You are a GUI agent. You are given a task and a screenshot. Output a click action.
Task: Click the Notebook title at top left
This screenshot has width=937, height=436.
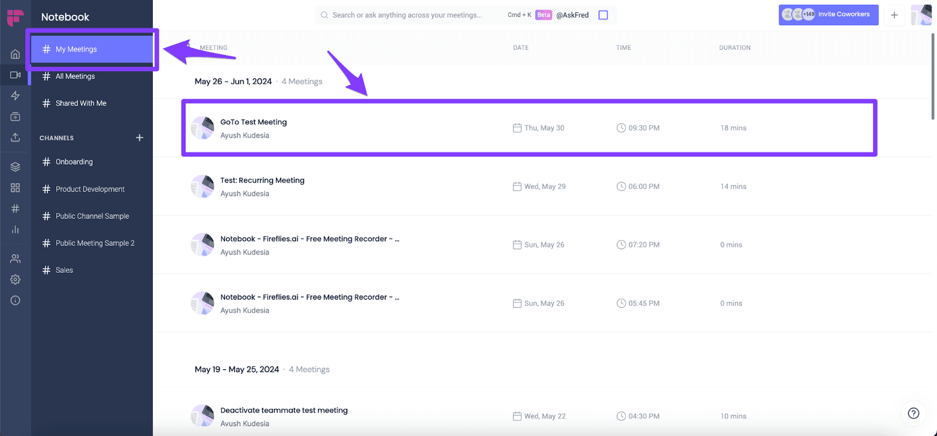pyautogui.click(x=65, y=17)
